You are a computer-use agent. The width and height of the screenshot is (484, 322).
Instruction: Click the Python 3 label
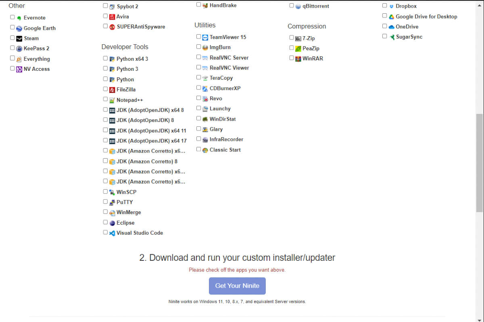tap(127, 69)
